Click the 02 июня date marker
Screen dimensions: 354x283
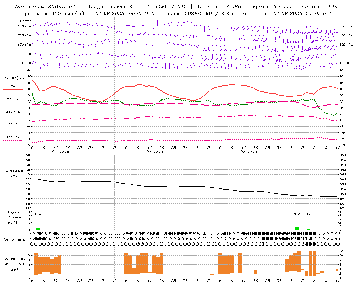pyautogui.click(x=155, y=152)
